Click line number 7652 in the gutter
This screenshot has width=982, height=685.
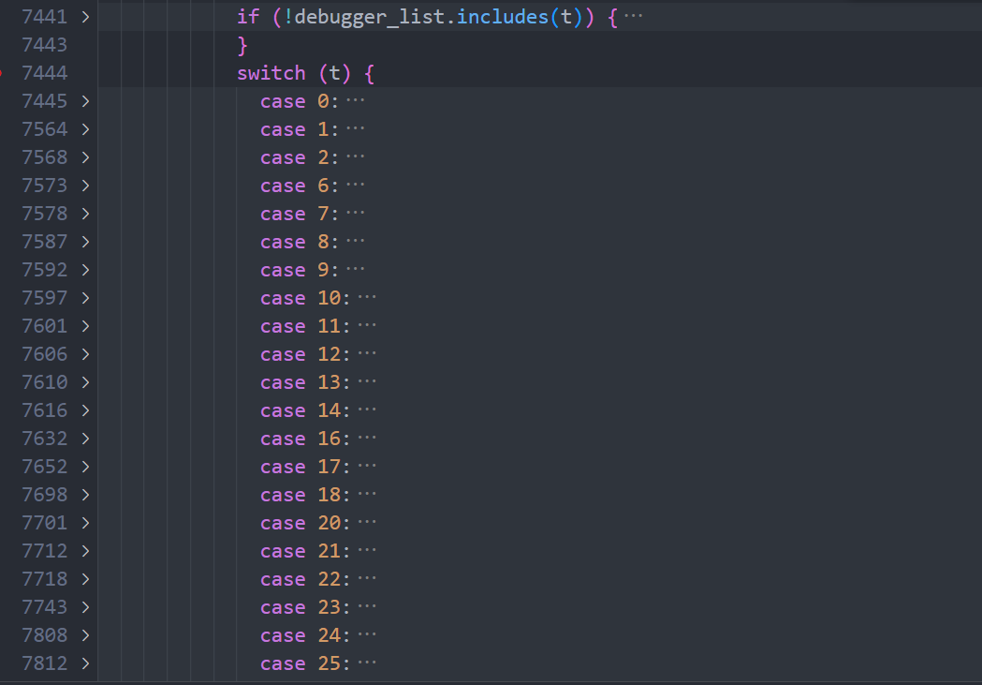(x=44, y=467)
